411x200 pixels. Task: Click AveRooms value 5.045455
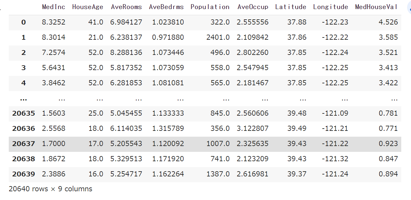tap(126, 113)
